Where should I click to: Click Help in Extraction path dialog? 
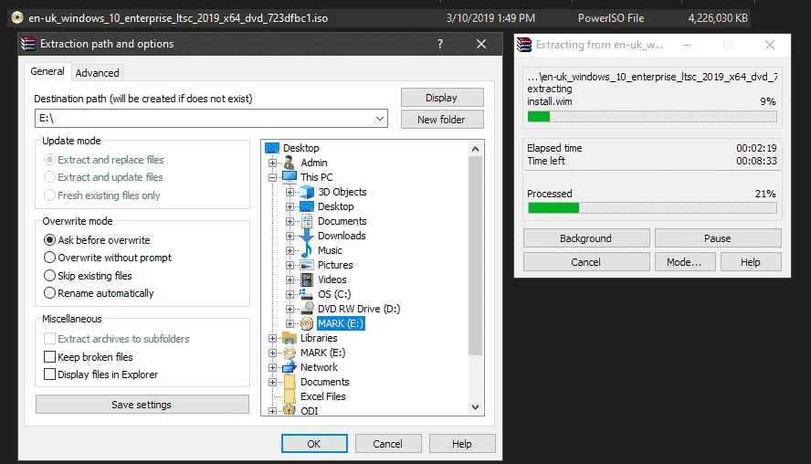(462, 444)
